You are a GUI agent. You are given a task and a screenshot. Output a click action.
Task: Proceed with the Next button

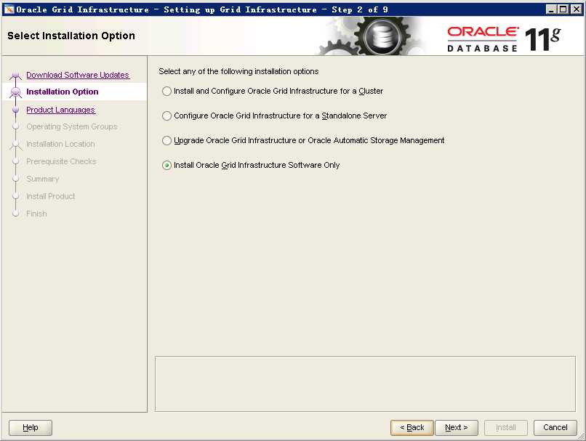coord(457,427)
